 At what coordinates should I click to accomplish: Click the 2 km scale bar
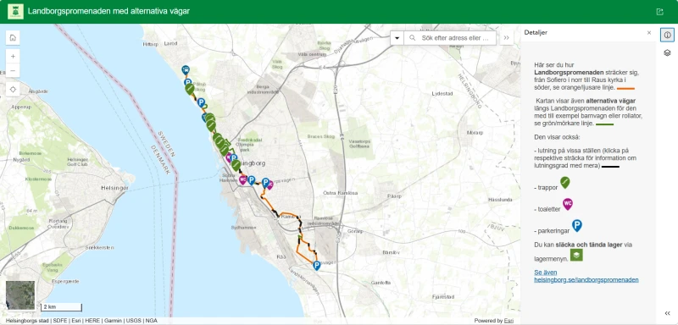61,307
